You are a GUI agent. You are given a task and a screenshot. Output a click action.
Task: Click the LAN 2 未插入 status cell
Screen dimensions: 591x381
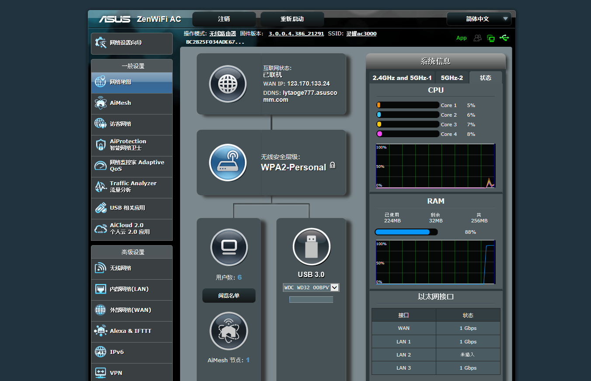click(468, 355)
